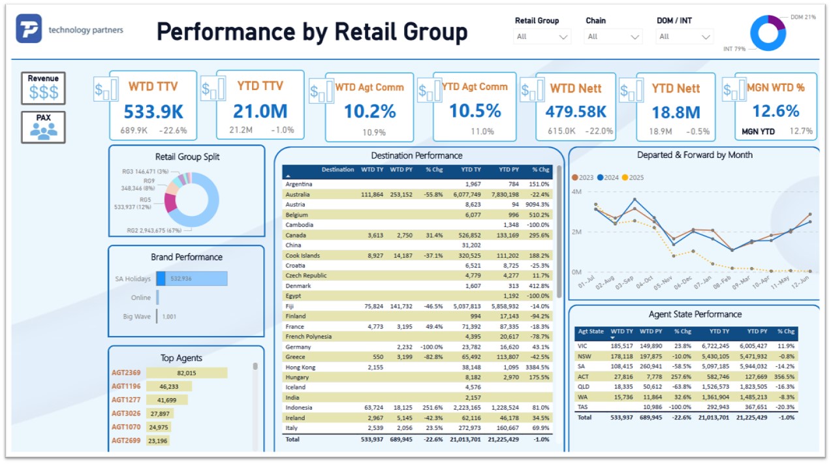Select the SA Holidays brand bar

(192, 279)
